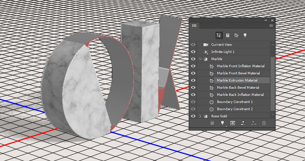The image size is (305, 161).
Task: Click material icon of Marble Front Inflation
Action: pyautogui.click(x=212, y=66)
